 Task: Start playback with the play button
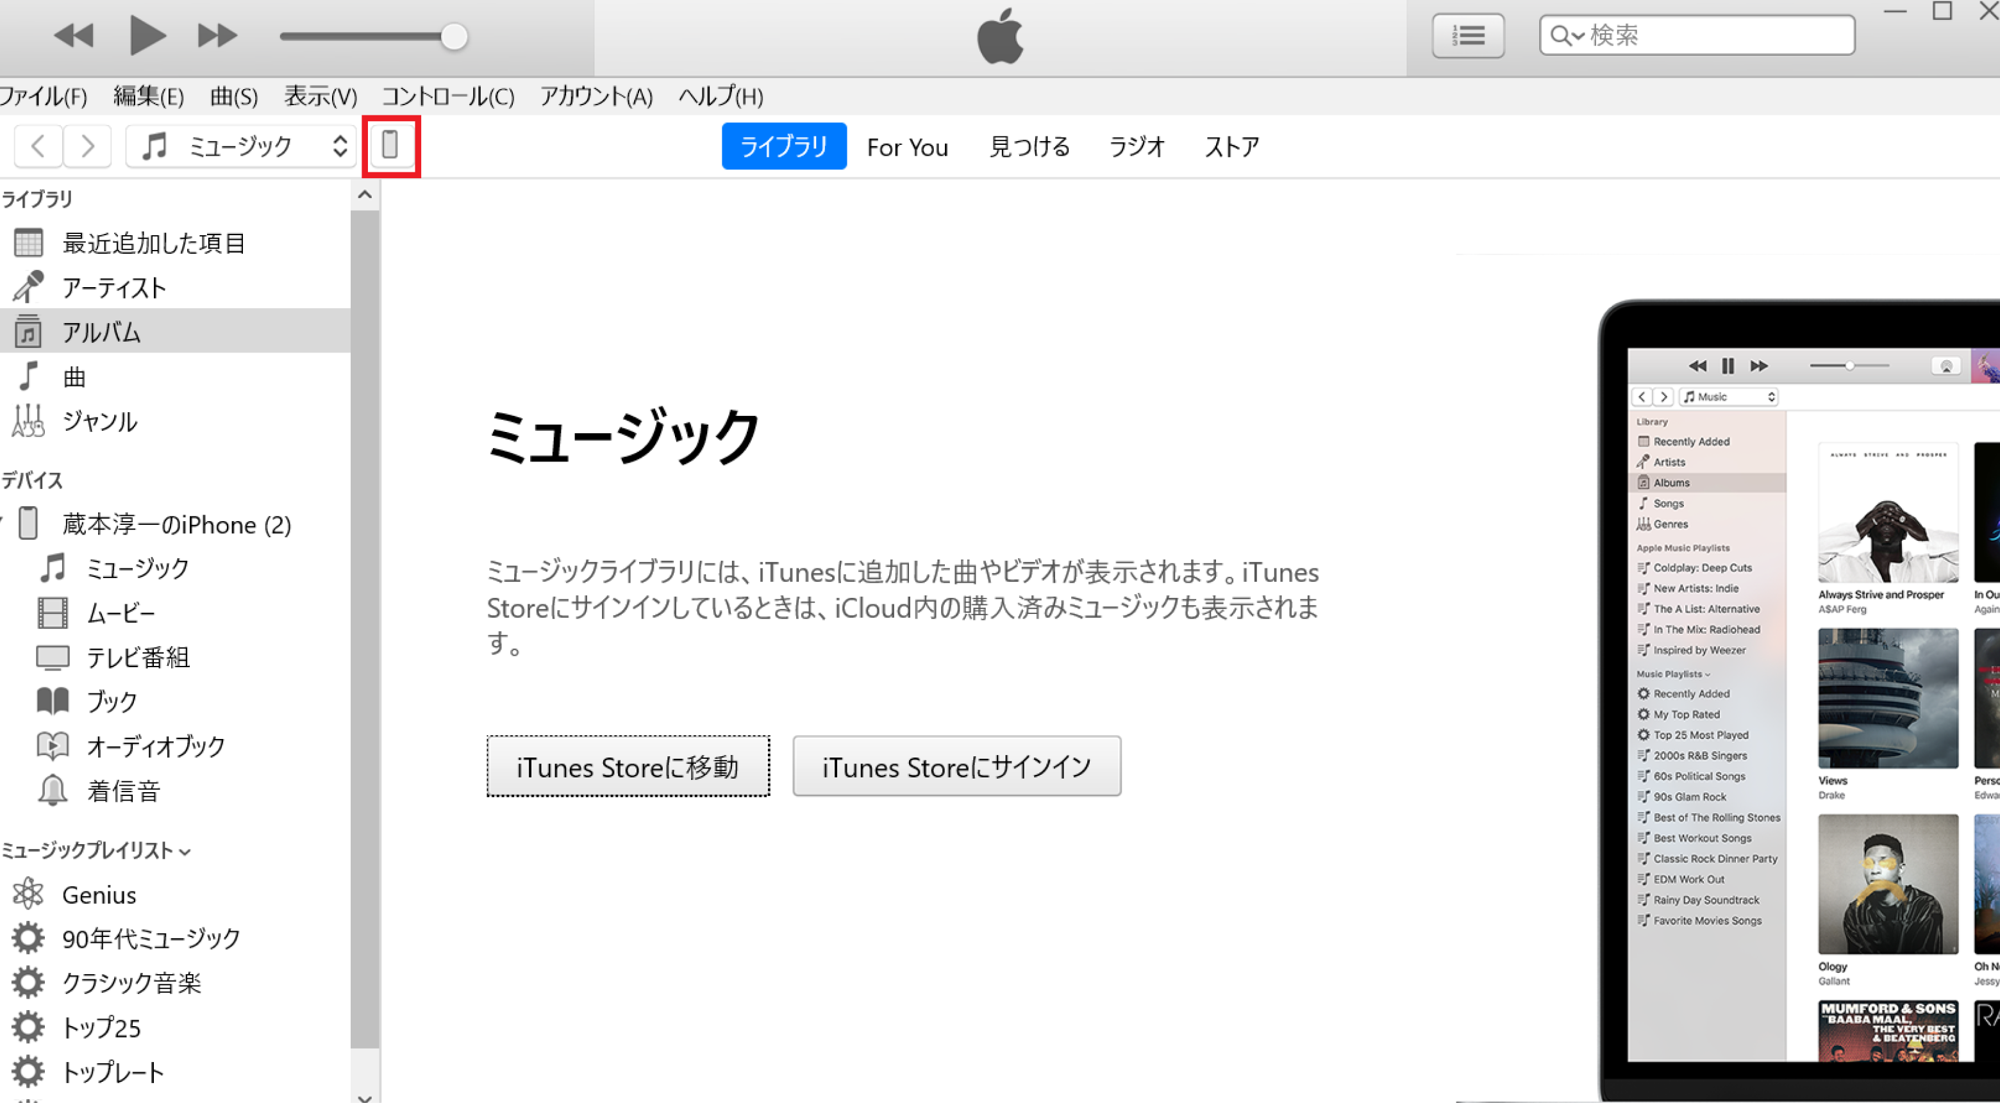click(x=147, y=36)
